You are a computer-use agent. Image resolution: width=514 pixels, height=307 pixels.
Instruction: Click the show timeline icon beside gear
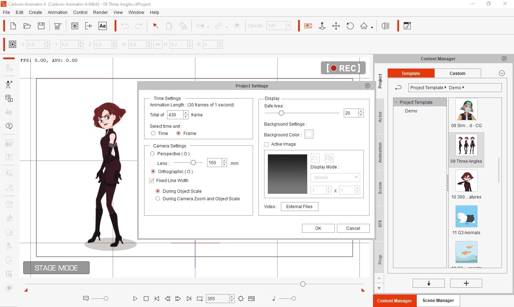(252, 299)
